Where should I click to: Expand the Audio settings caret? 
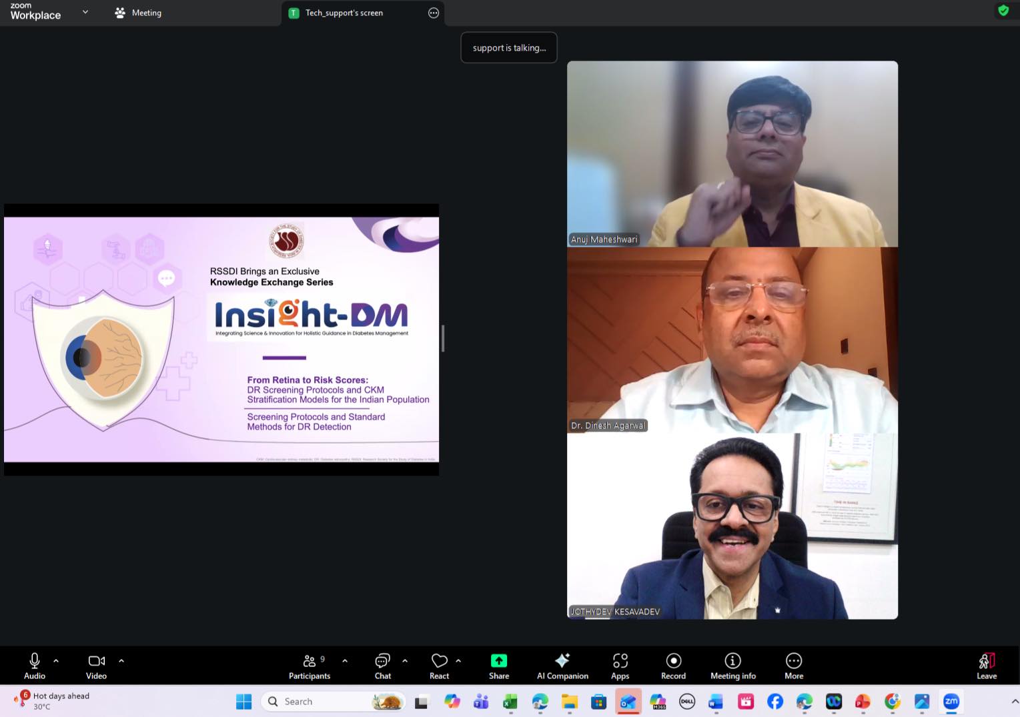(56, 661)
